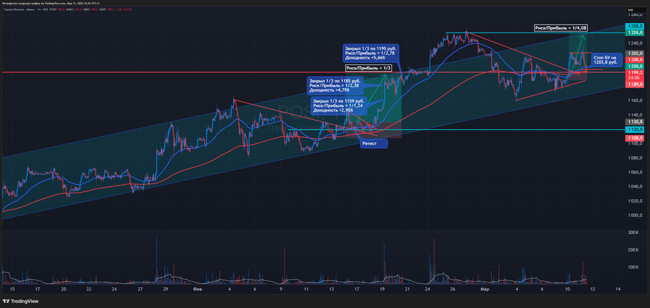Click the cyan 1255,0 price label
The width and height of the screenshot is (650, 308).
[634, 27]
